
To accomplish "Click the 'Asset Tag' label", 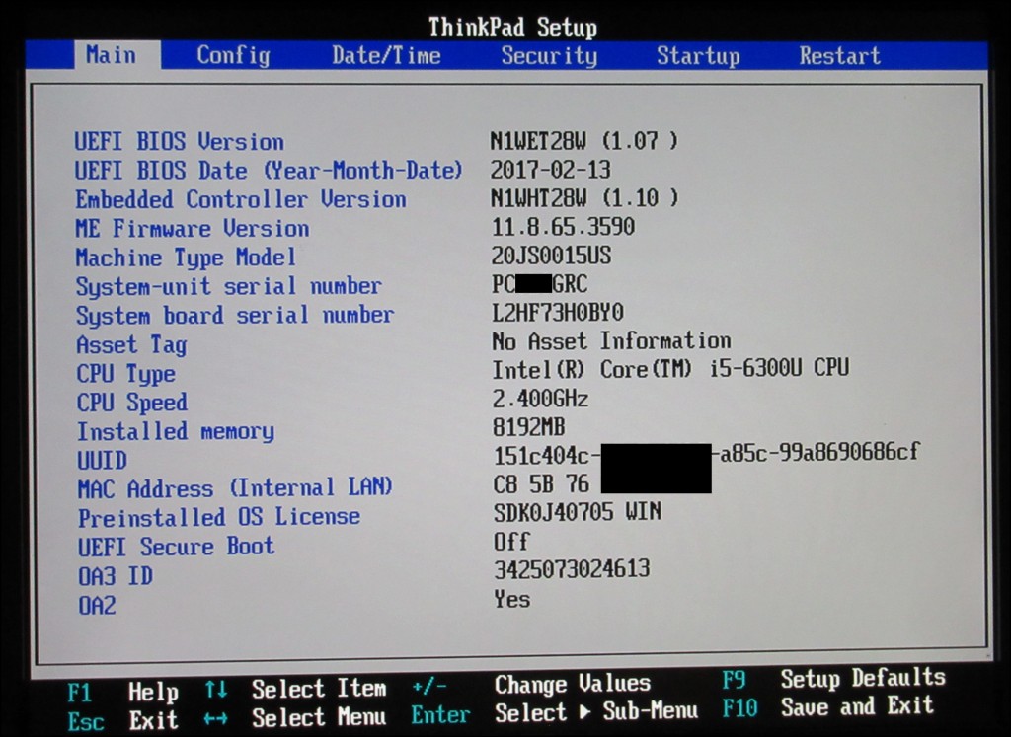I will 131,344.
